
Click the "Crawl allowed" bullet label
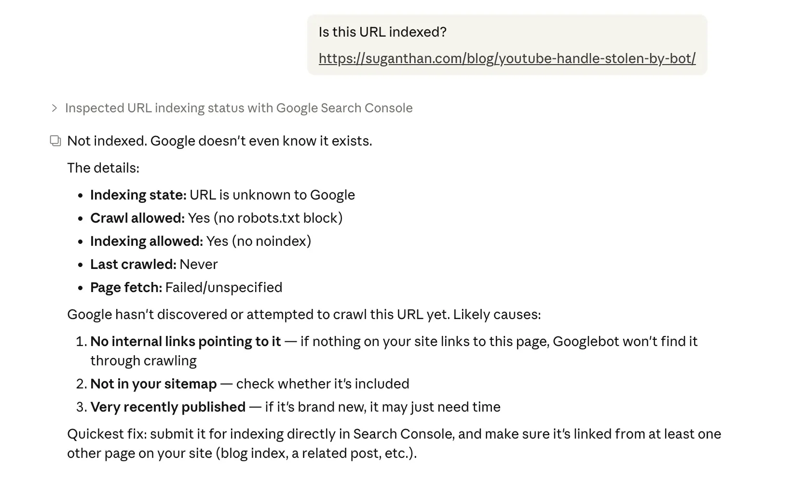click(137, 218)
